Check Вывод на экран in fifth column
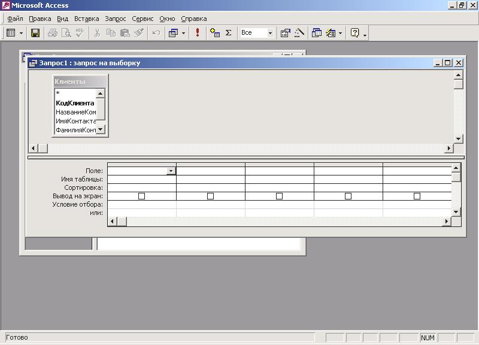 [x=417, y=196]
